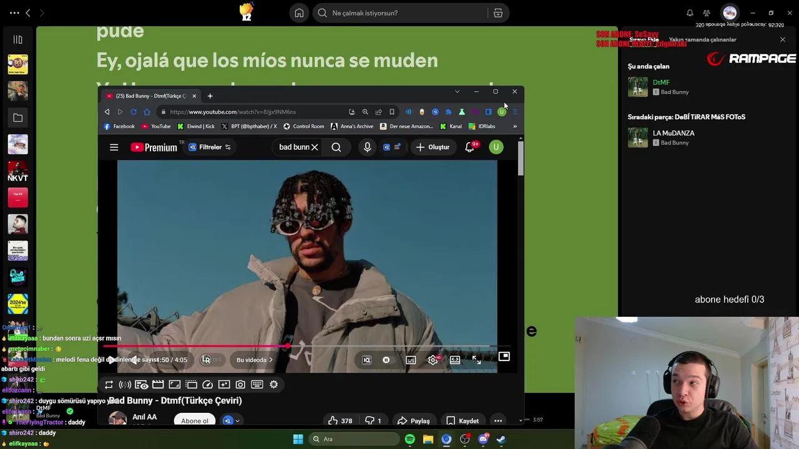Toggle subtitles in the YouTube player
This screenshot has width=799, height=449.
point(411,360)
